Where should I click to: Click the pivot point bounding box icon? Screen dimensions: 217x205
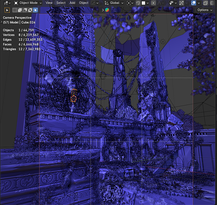[x=129, y=3]
